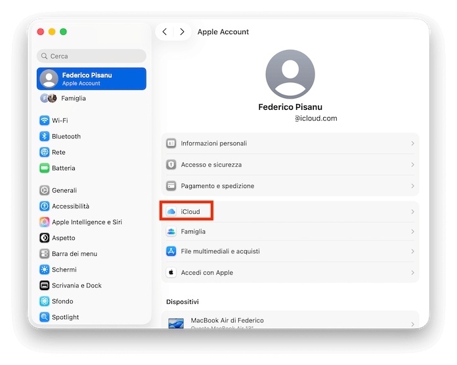Click the green Batteria icon
The height and width of the screenshot is (365, 457).
[x=44, y=168]
